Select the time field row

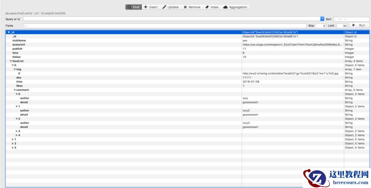click(x=187, y=82)
